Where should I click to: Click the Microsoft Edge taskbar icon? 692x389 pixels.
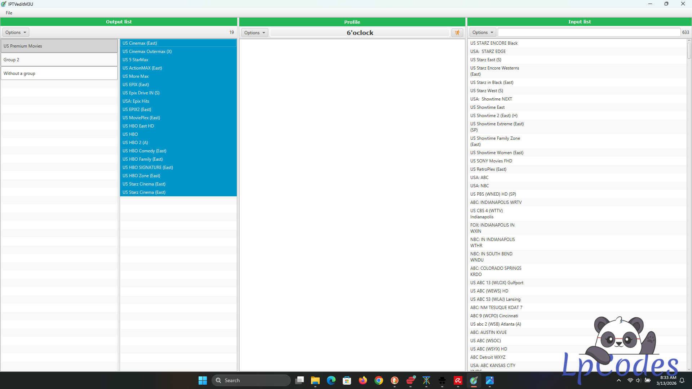[331, 380]
